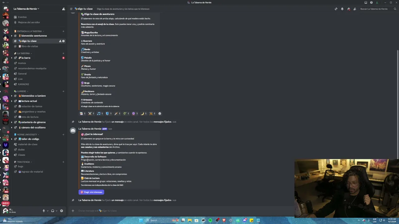Invite people icon beside server name

(x=64, y=9)
